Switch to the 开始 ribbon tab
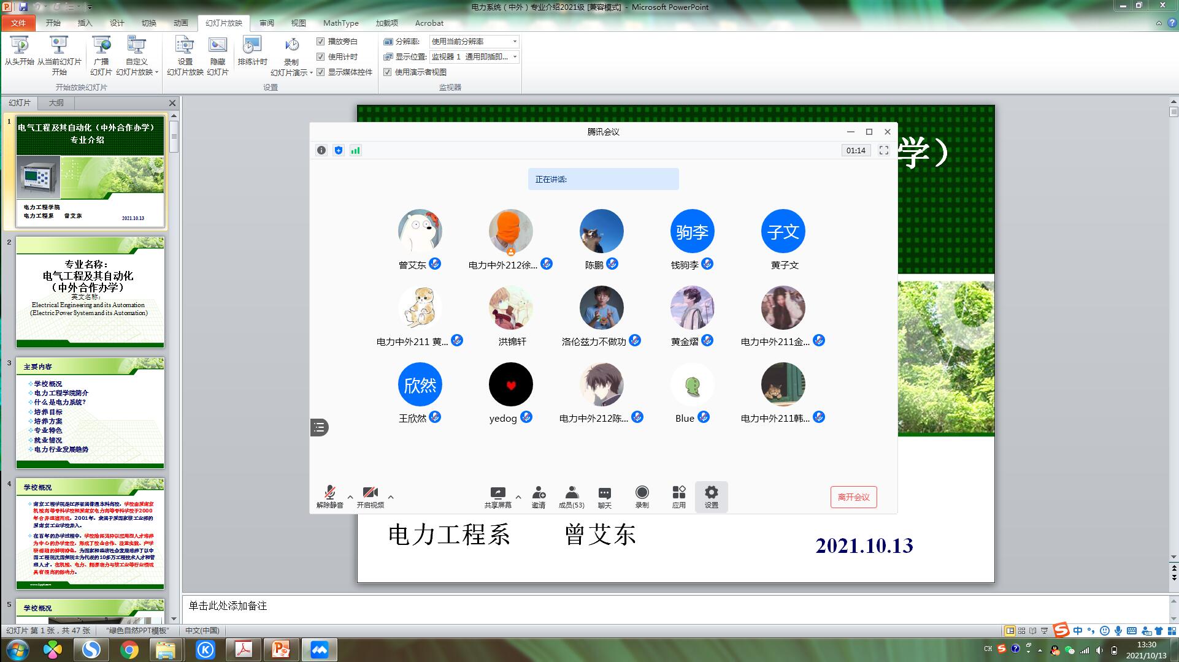This screenshot has height=662, width=1179. click(x=53, y=23)
